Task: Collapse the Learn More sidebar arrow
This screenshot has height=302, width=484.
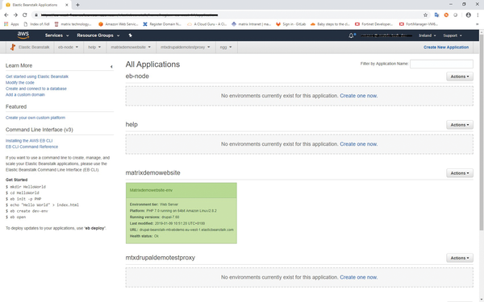Action: [111, 67]
